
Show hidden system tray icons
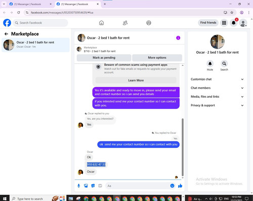click(x=206, y=198)
